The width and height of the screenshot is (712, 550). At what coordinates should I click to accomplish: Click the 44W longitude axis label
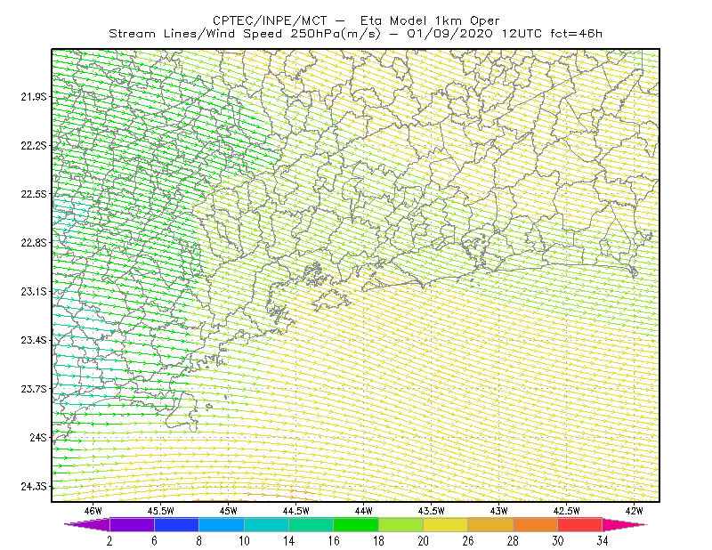tap(364, 511)
